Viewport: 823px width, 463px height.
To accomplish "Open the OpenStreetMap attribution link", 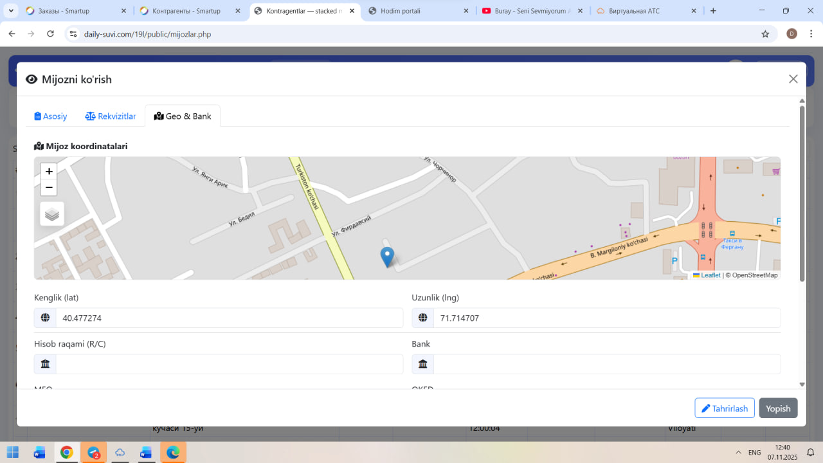I will pyautogui.click(x=755, y=275).
